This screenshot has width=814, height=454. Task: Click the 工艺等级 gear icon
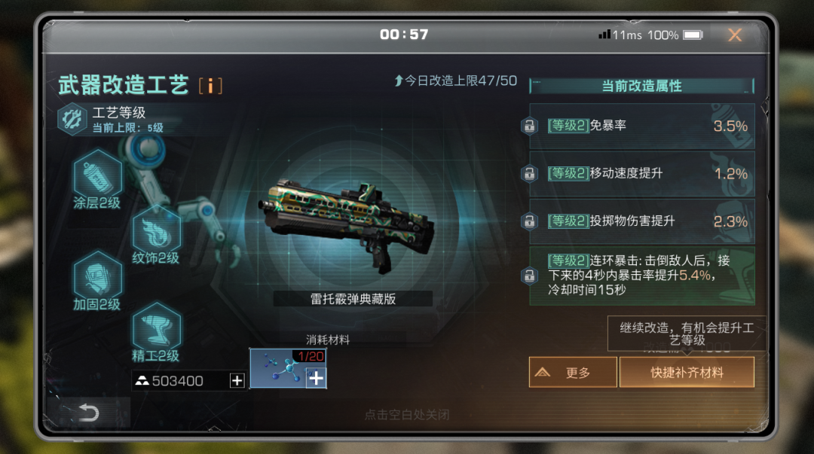[72, 120]
